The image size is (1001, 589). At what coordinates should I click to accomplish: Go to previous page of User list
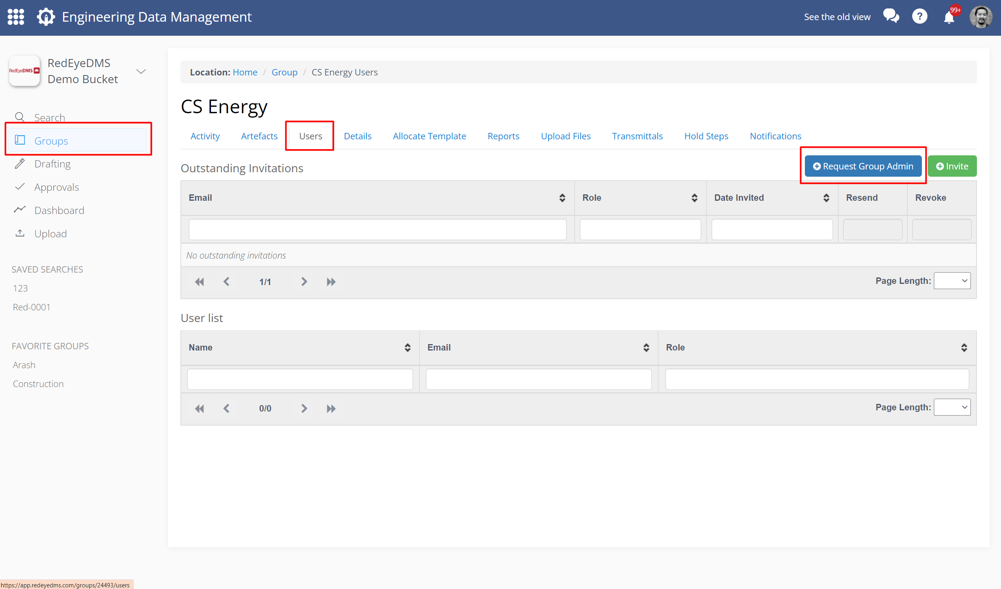coord(226,408)
